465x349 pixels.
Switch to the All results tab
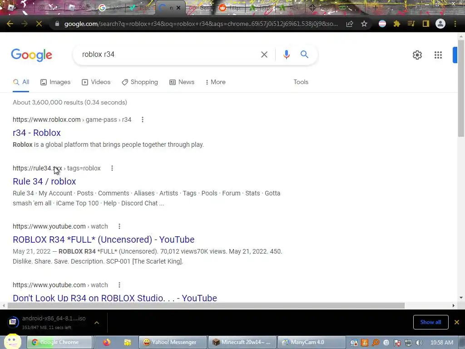(21, 82)
